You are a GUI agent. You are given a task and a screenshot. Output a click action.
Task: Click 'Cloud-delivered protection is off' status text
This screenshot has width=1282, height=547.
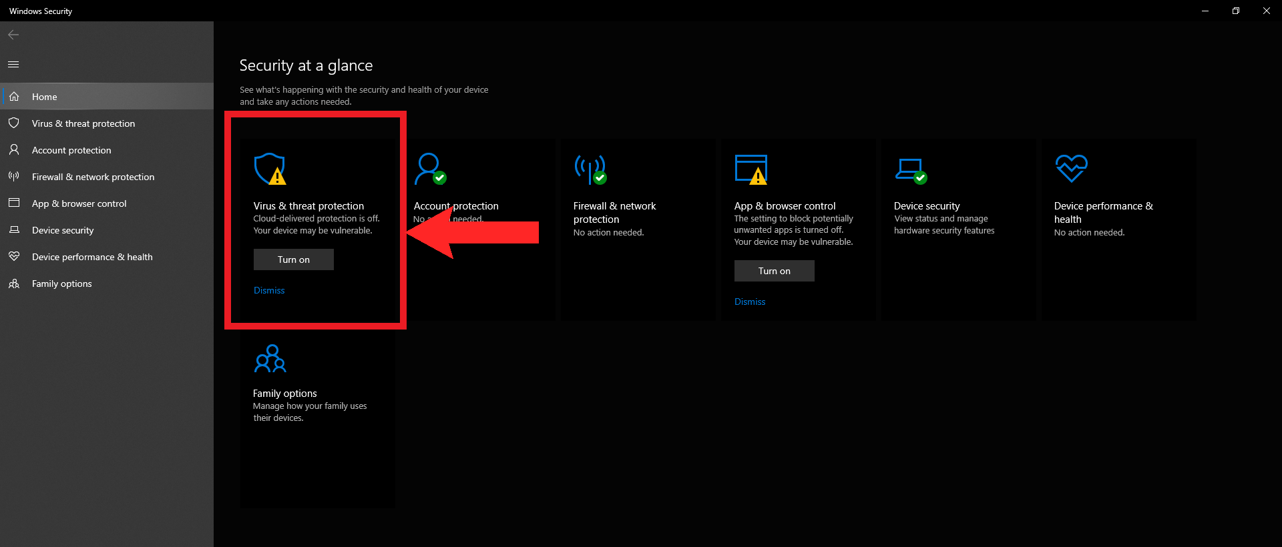[x=316, y=219]
